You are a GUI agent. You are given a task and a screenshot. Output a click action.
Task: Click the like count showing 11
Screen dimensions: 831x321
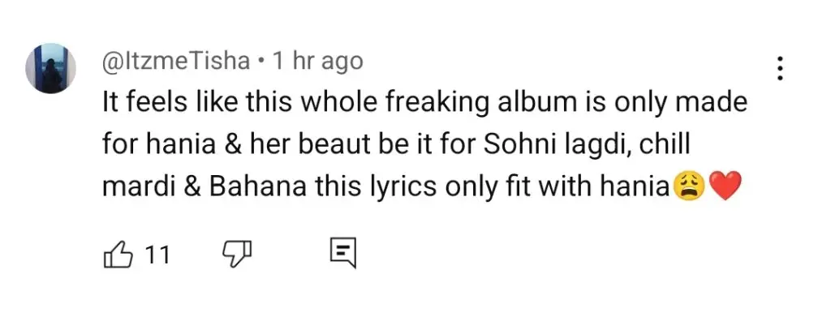click(x=157, y=255)
